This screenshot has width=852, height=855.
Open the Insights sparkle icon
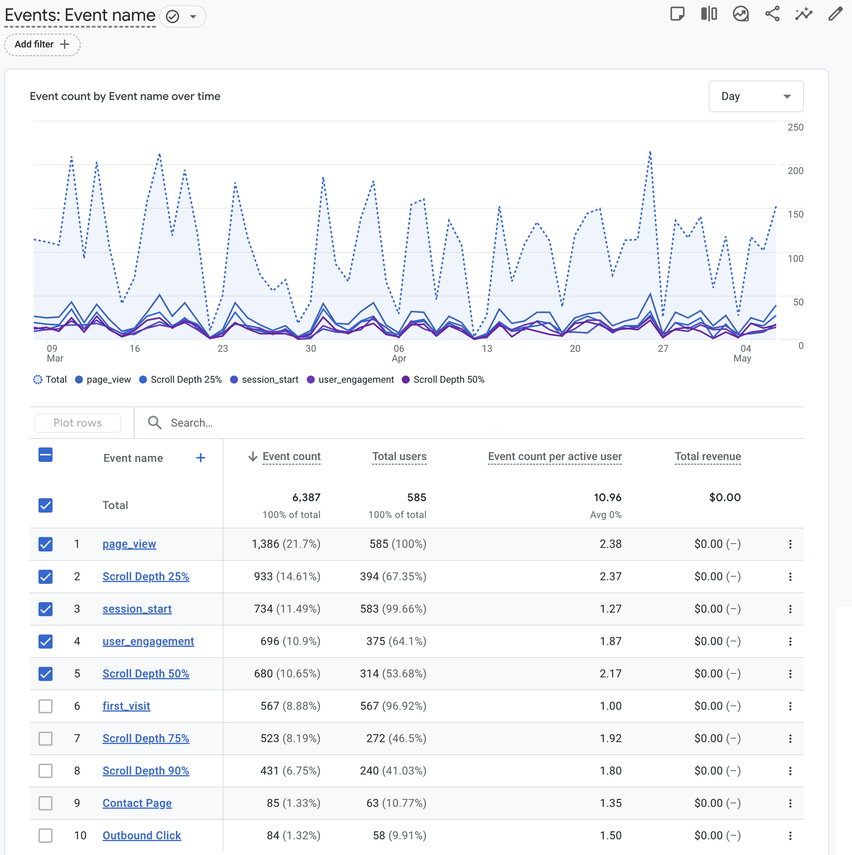pyautogui.click(x=804, y=14)
